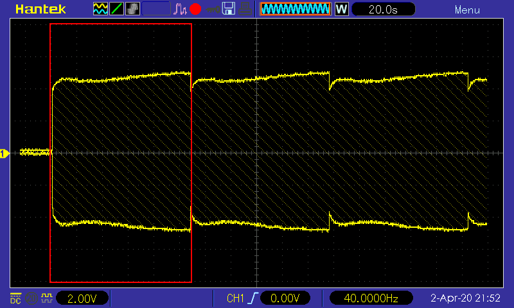Viewport: 514px width, 308px height.
Task: Click the CH1 trigger source label
Action: click(235, 298)
